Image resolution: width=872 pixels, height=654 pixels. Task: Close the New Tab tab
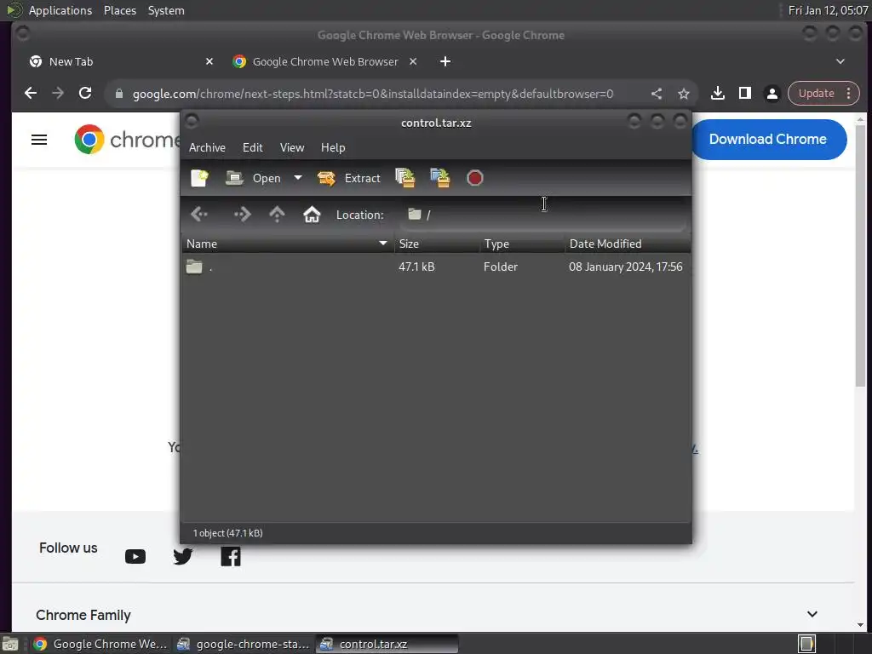[209, 61]
